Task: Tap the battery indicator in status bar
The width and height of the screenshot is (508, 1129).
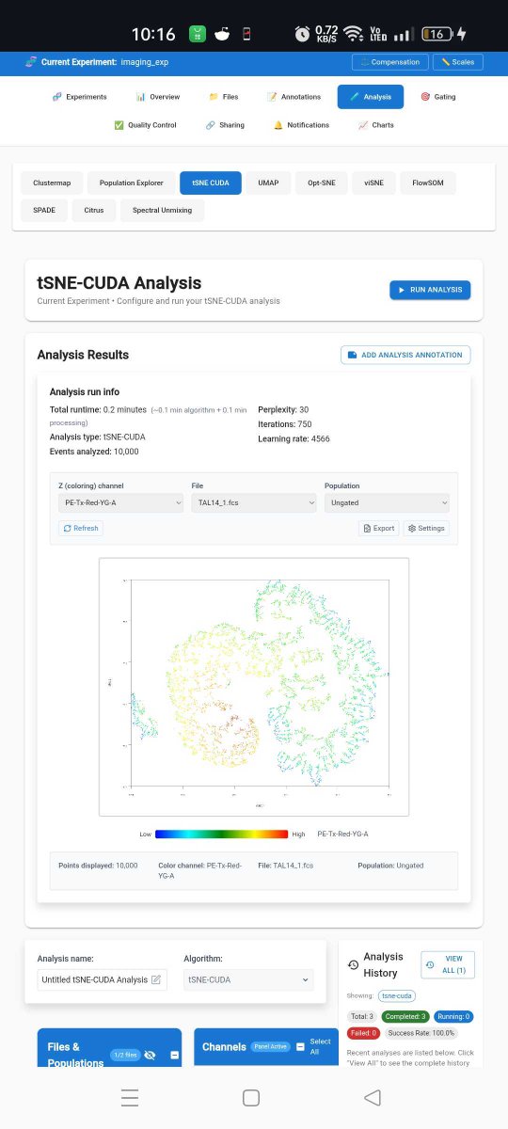Action: (436, 34)
